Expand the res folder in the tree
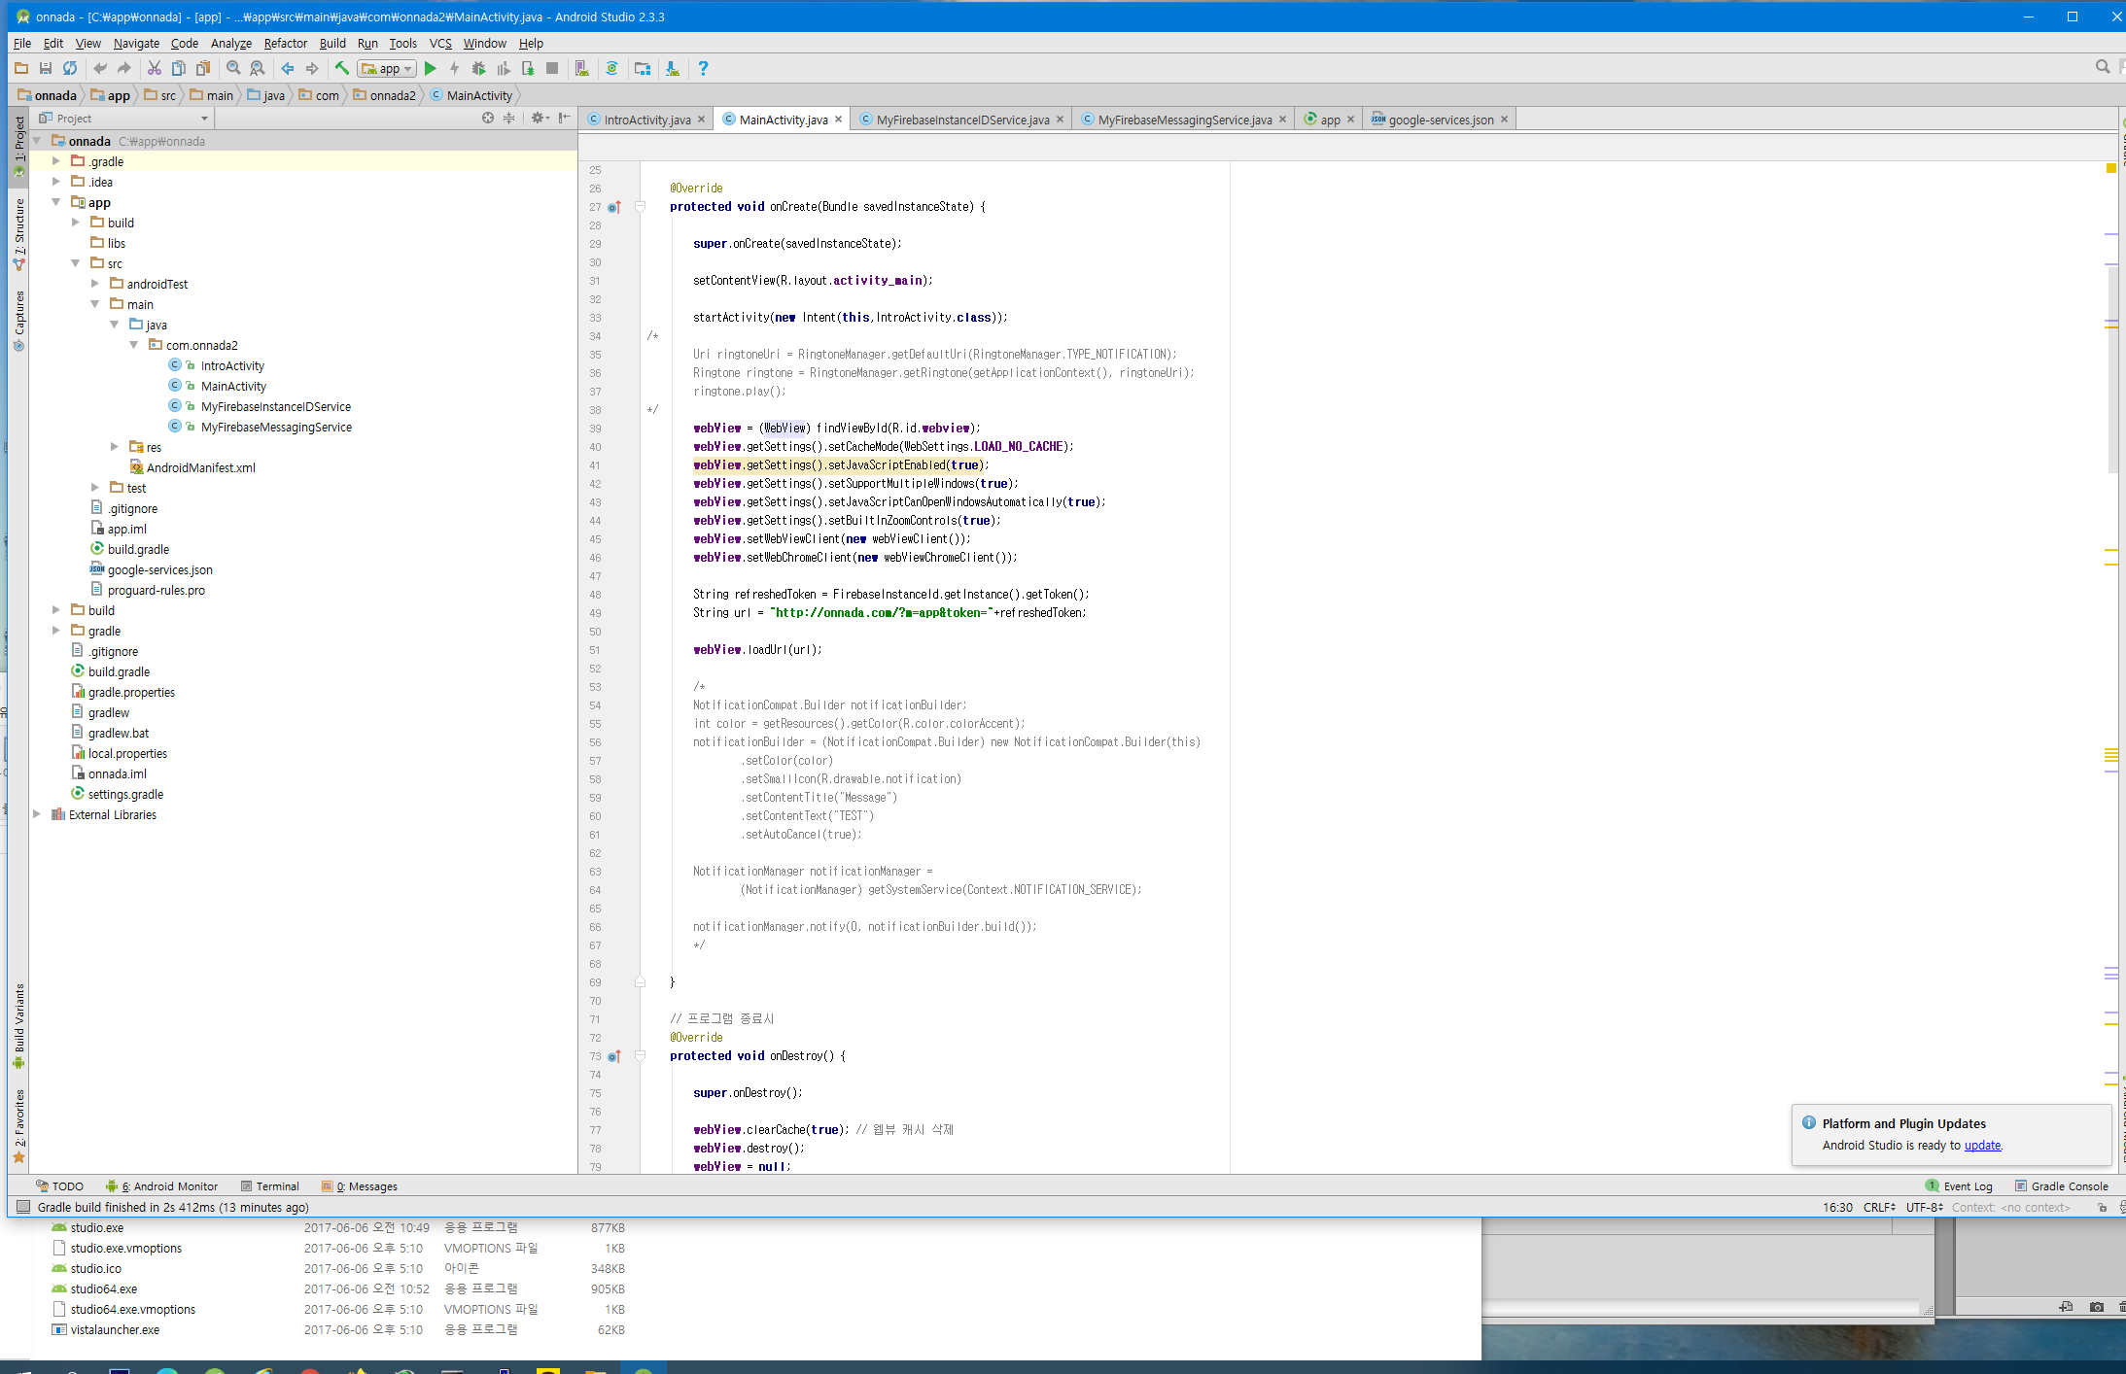 click(115, 447)
